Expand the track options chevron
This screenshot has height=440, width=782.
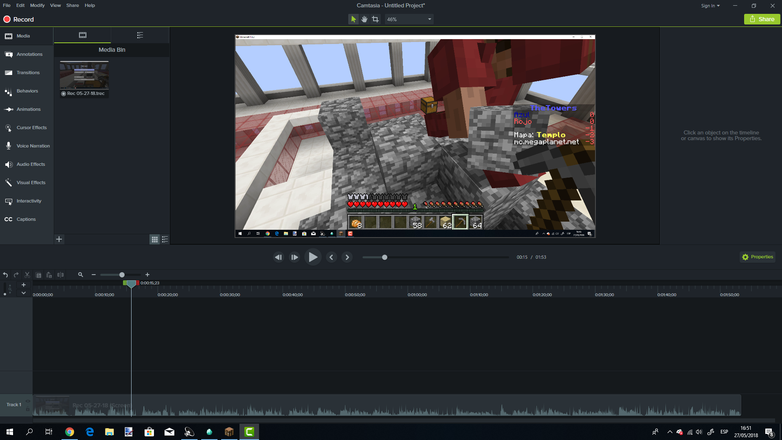[24, 293]
